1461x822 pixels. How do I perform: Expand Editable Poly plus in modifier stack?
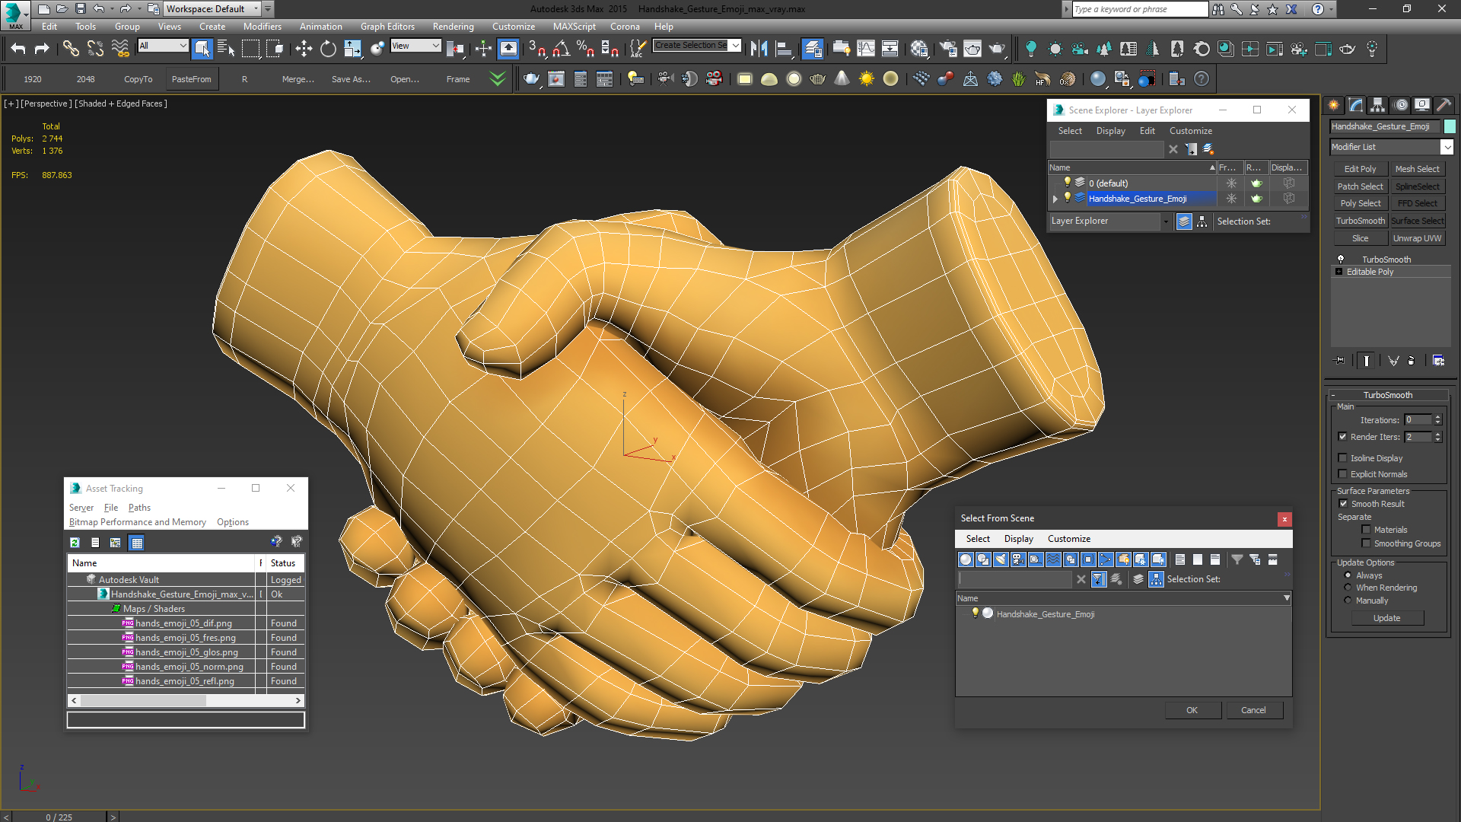(1339, 272)
